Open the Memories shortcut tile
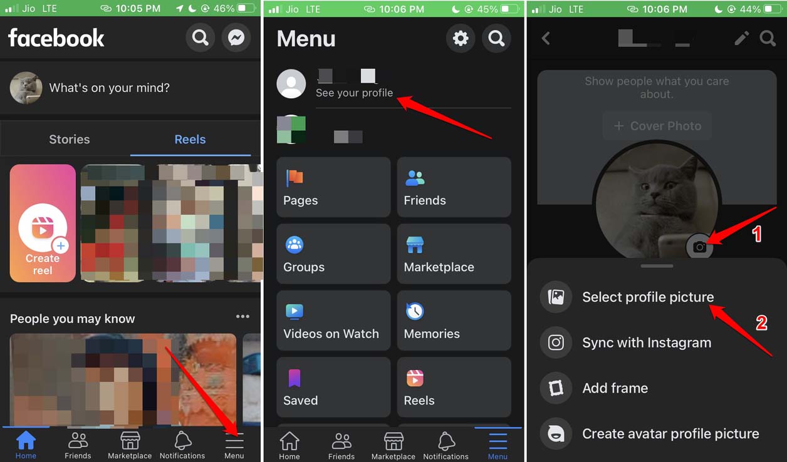The width and height of the screenshot is (787, 462). pos(454,321)
